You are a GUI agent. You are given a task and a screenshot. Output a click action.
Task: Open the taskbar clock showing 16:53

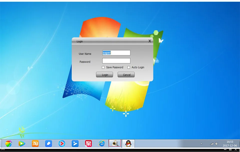(230, 142)
